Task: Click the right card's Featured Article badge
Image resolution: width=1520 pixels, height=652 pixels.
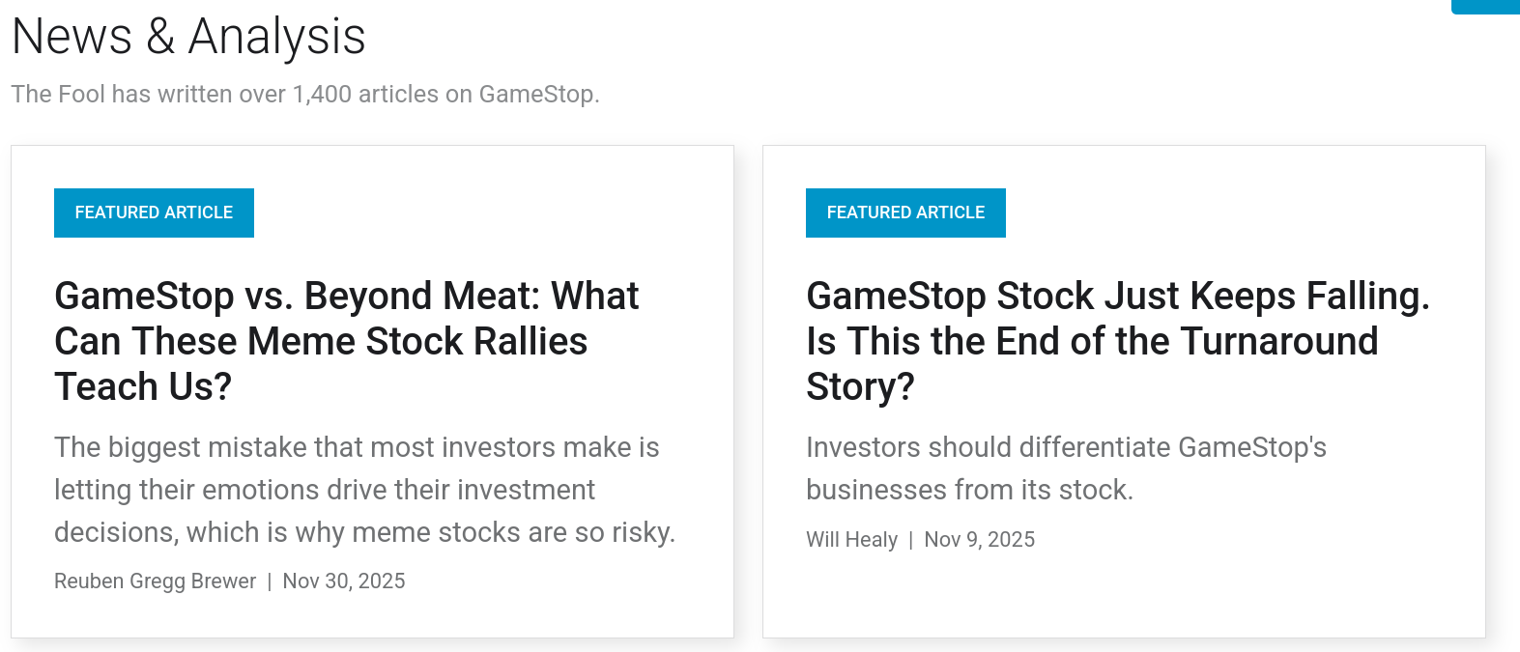Action: pos(905,213)
